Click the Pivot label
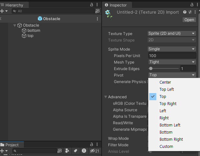Screen dimensions: 200x156 pyautogui.click(x=119, y=75)
